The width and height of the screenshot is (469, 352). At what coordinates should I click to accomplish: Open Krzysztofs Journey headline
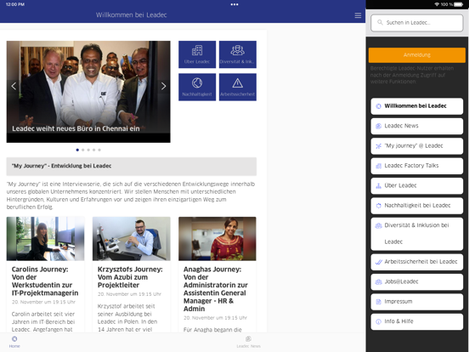(130, 277)
